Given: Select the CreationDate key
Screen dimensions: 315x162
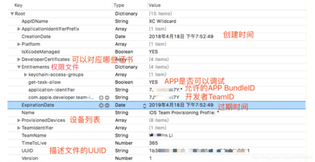Looking at the screenshot, I should [x=36, y=37].
